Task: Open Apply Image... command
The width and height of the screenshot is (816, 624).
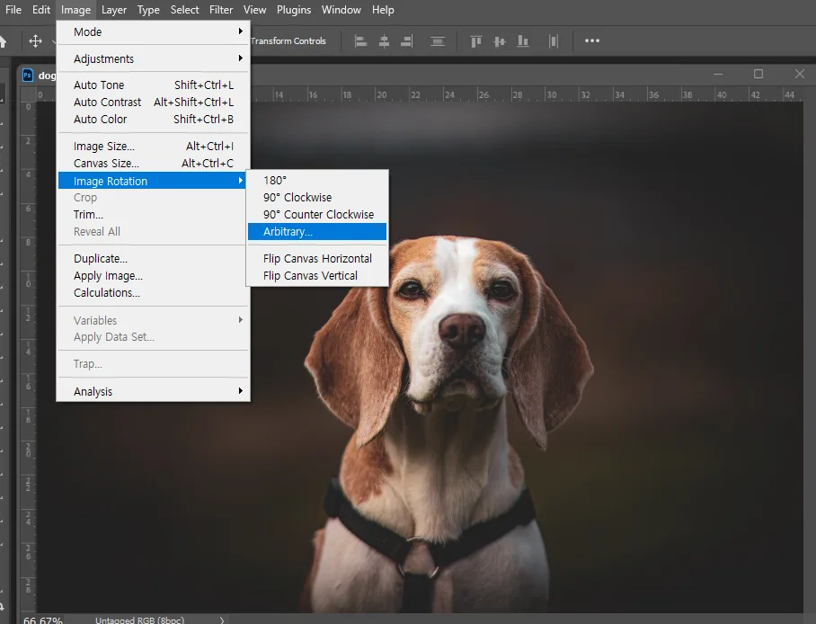Action: coord(154,275)
